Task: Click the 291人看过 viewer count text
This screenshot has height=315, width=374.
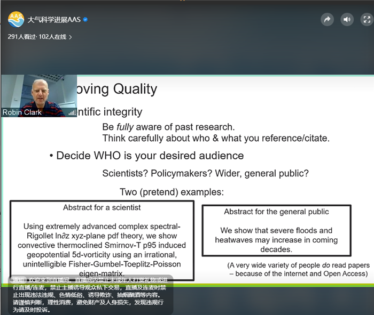Action: tap(21, 37)
